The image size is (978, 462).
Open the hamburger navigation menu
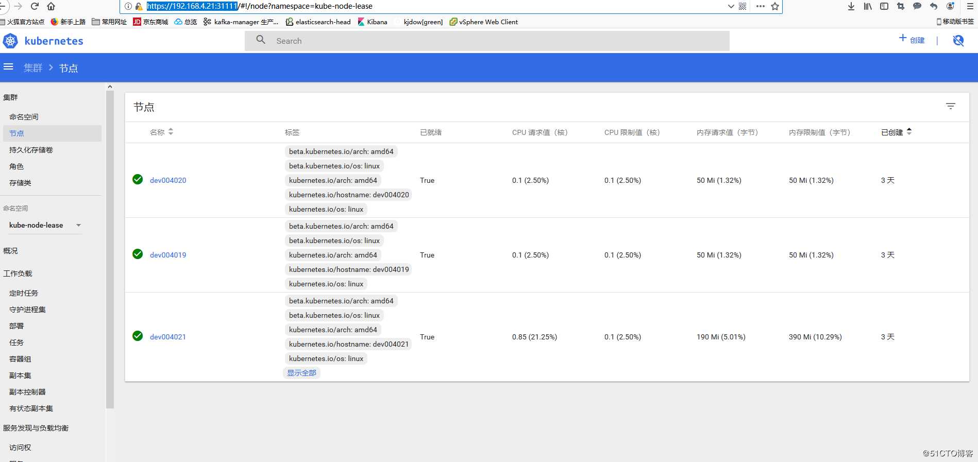[8, 67]
